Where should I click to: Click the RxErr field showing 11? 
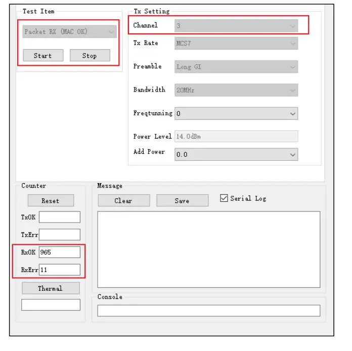click(60, 270)
